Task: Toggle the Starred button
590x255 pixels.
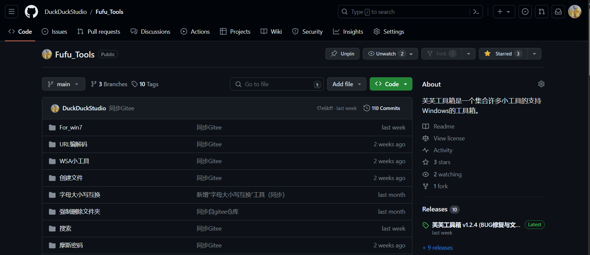Action: tap(503, 54)
